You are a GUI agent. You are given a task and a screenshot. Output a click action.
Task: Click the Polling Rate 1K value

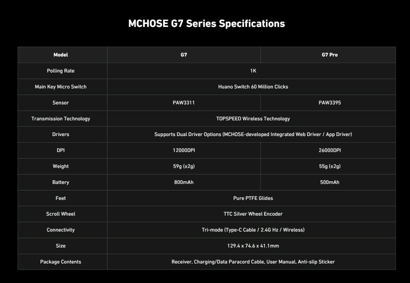(x=253, y=71)
